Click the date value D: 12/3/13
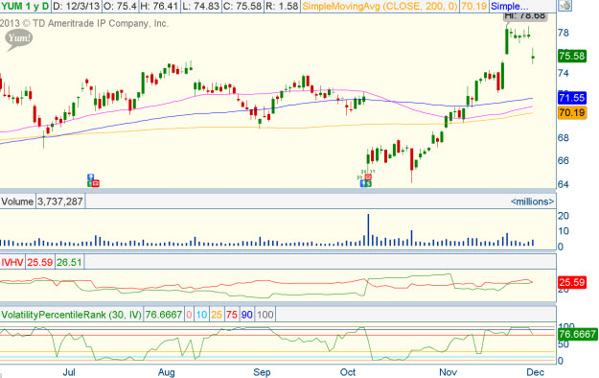Image resolution: width=599 pixels, height=378 pixels. (x=78, y=6)
